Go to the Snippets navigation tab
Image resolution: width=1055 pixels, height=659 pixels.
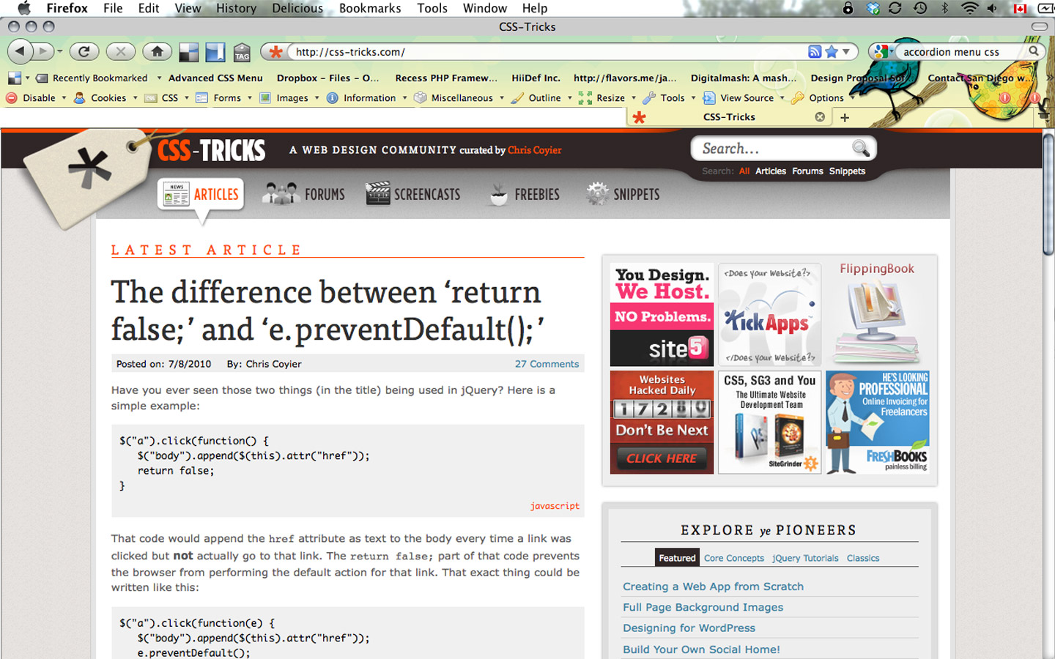tap(623, 194)
